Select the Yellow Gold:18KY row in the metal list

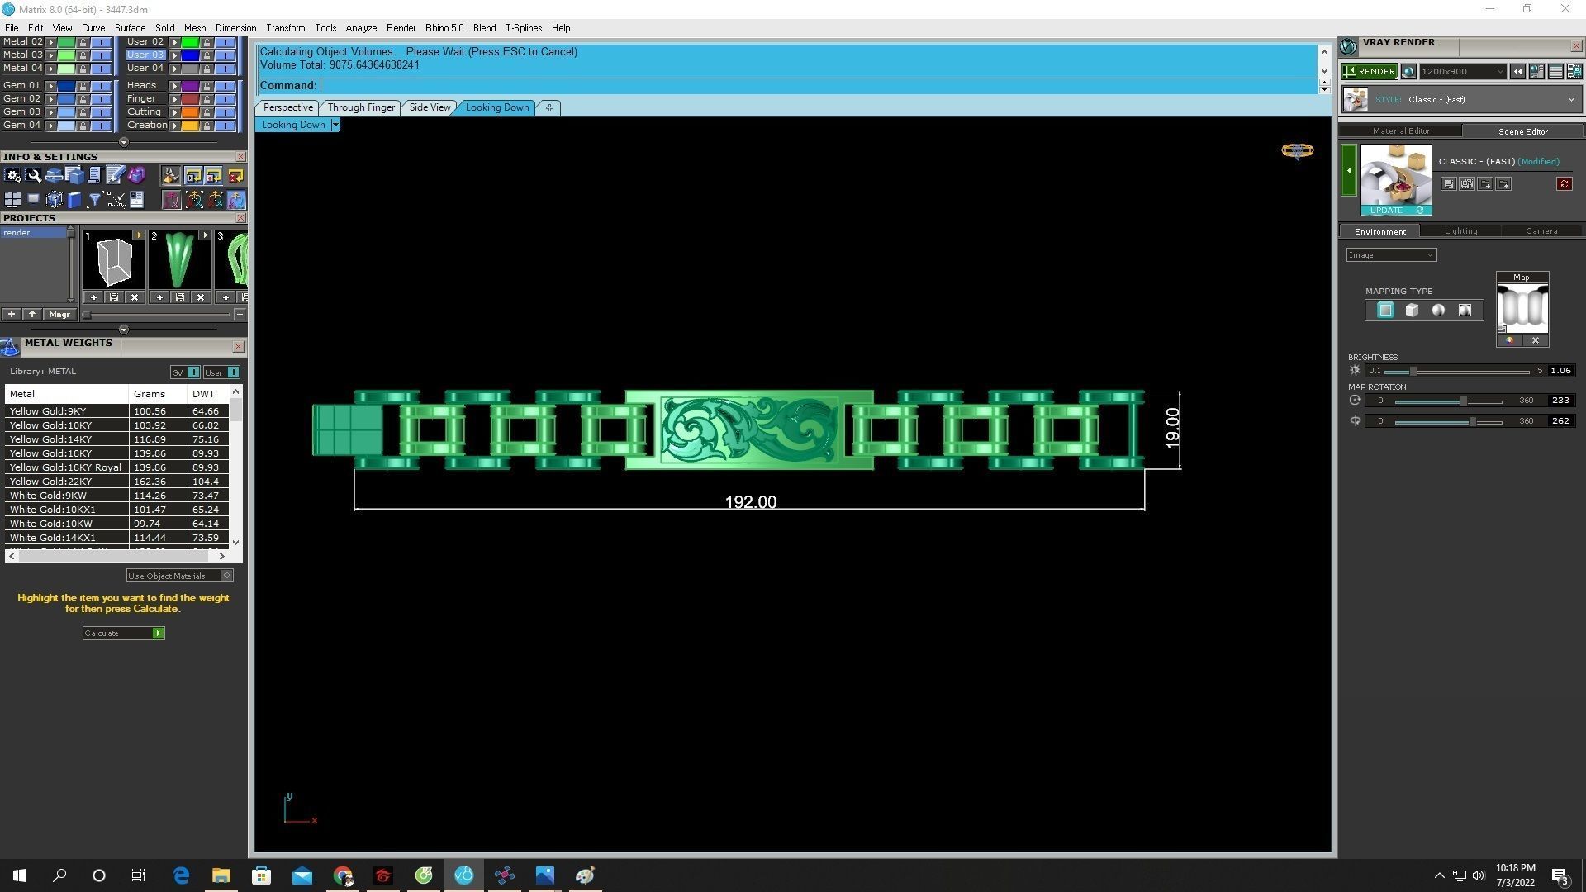tap(50, 453)
